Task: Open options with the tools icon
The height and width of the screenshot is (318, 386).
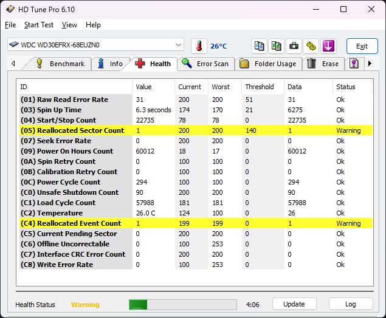Action: coord(311,46)
